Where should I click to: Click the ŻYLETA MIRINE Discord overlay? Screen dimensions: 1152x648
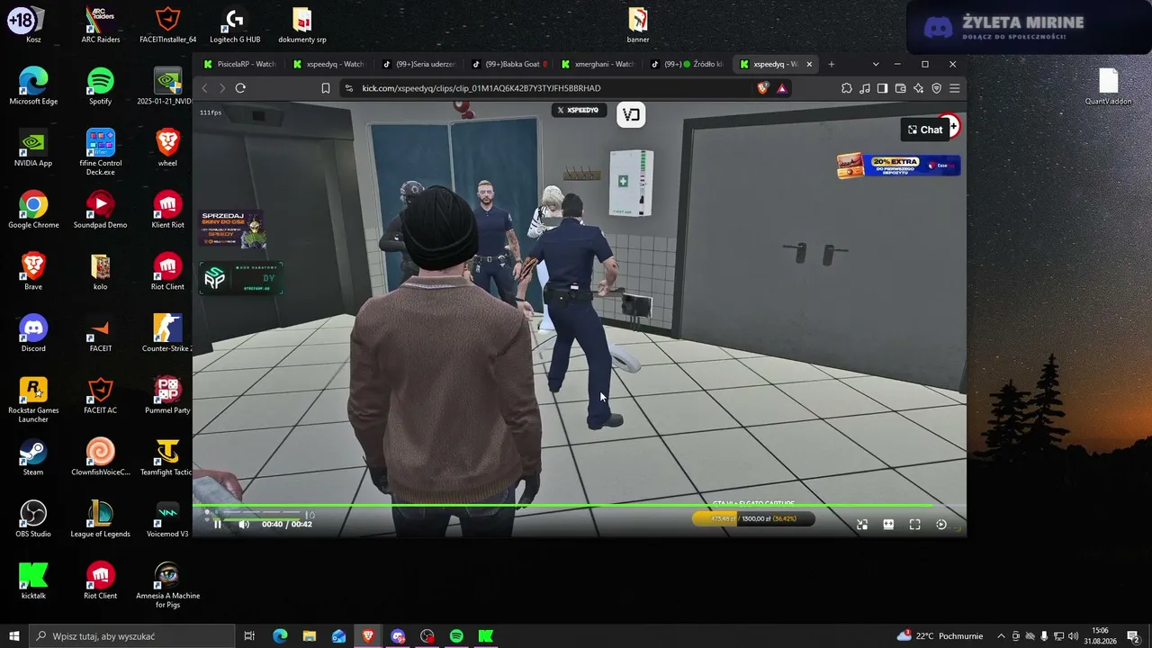(x=1029, y=28)
